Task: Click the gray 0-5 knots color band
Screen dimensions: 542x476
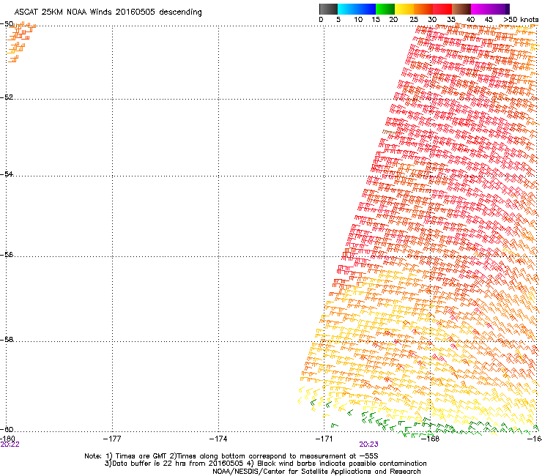Action: coord(328,9)
